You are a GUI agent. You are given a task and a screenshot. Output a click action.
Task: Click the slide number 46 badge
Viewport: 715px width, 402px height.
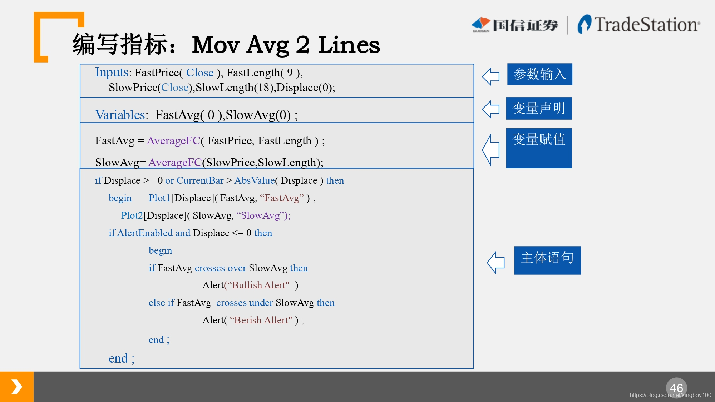[x=676, y=387]
